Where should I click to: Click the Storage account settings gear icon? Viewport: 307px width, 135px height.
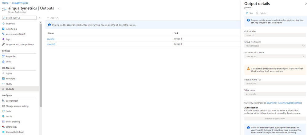3,106
